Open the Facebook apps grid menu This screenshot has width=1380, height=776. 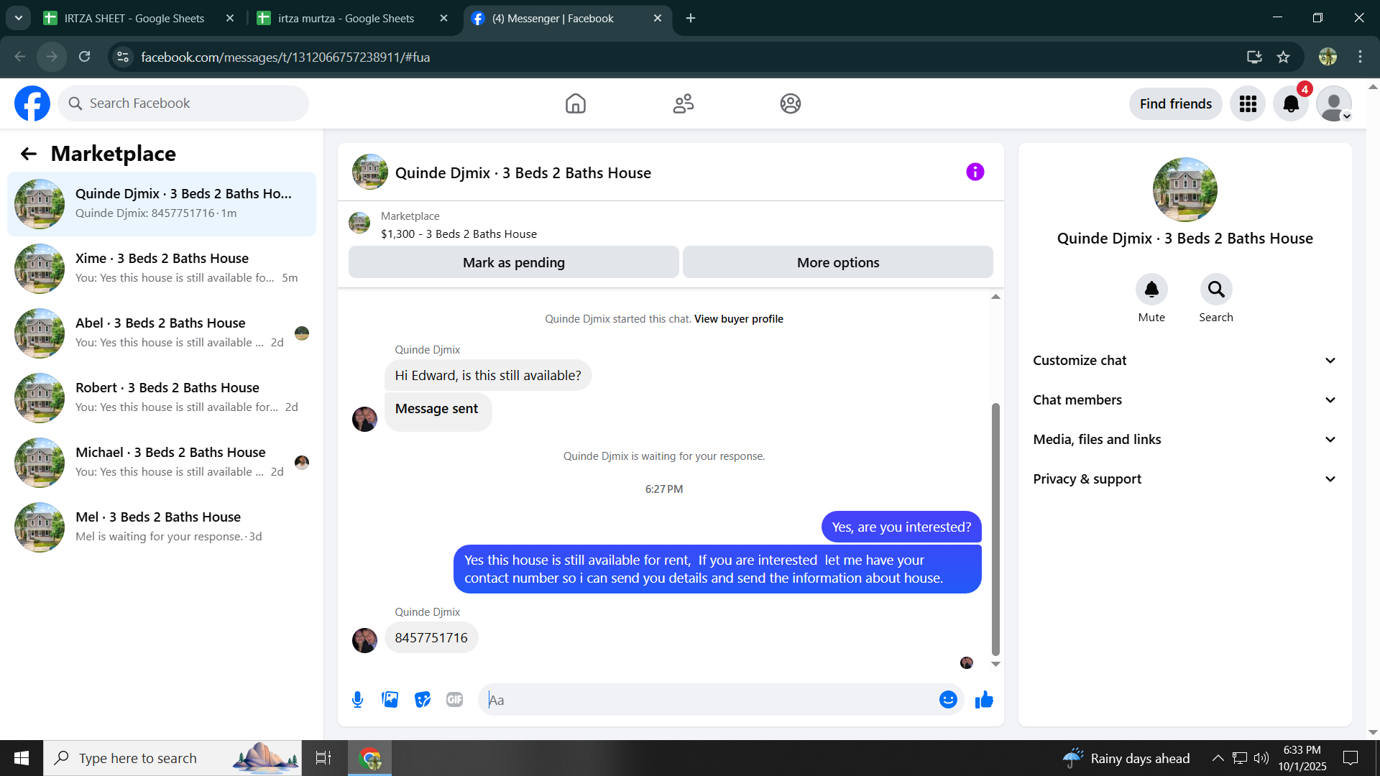click(x=1248, y=104)
